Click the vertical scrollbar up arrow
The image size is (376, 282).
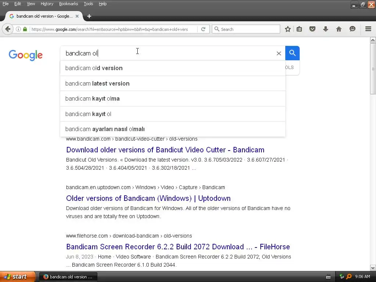tap(373, 40)
